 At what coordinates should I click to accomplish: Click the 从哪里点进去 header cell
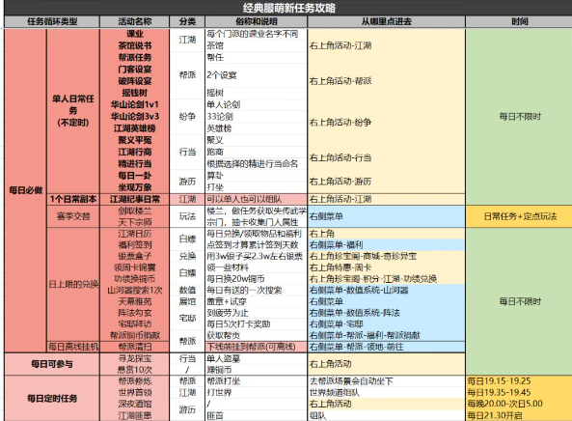pyautogui.click(x=387, y=21)
